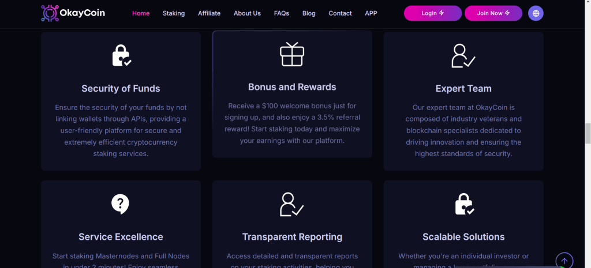Image resolution: width=591 pixels, height=268 pixels.
Task: Click the Transparent Reporting person icon
Action: click(291, 205)
